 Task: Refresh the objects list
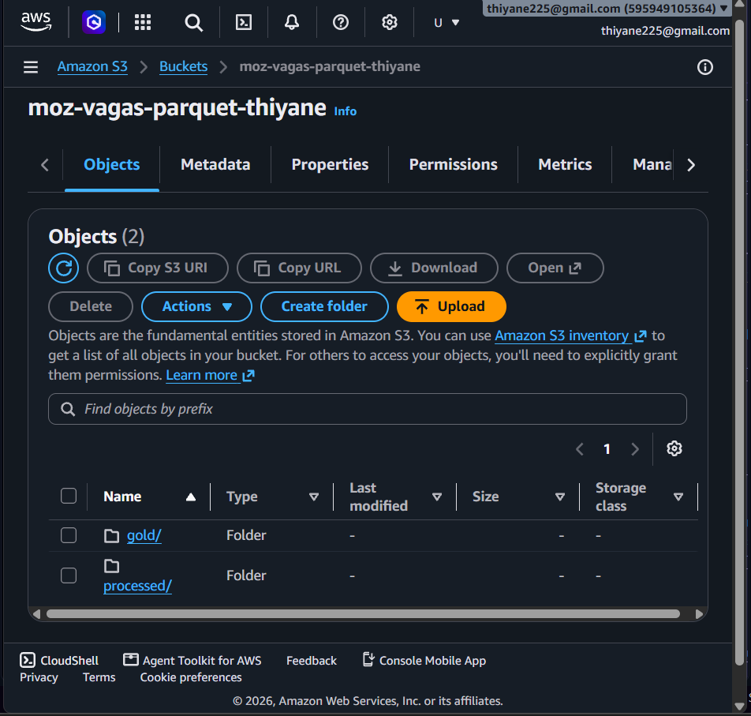[x=64, y=268]
